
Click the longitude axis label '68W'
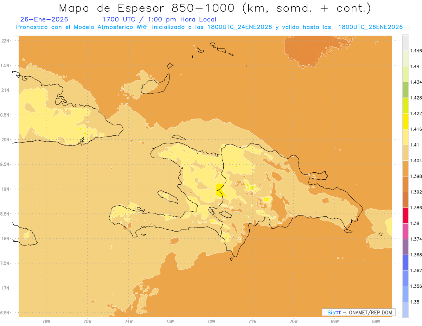click(x=376, y=321)
